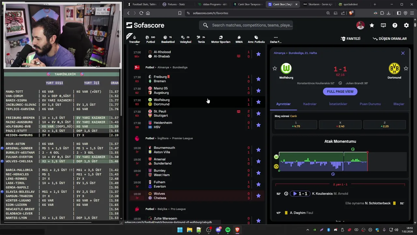Reload the browser page
This screenshot has width=417, height=235.
click(141, 13)
